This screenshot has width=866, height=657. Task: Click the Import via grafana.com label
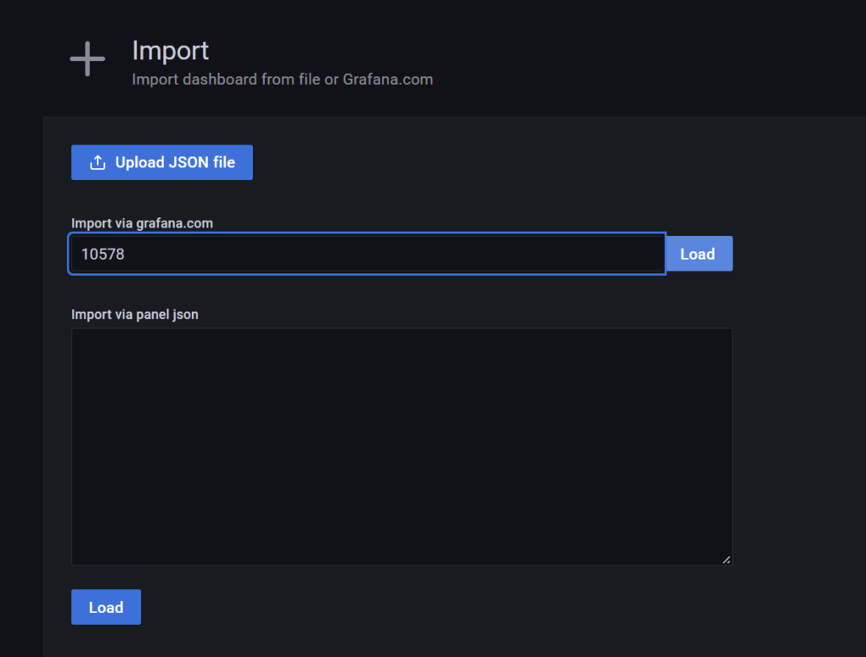coord(141,223)
